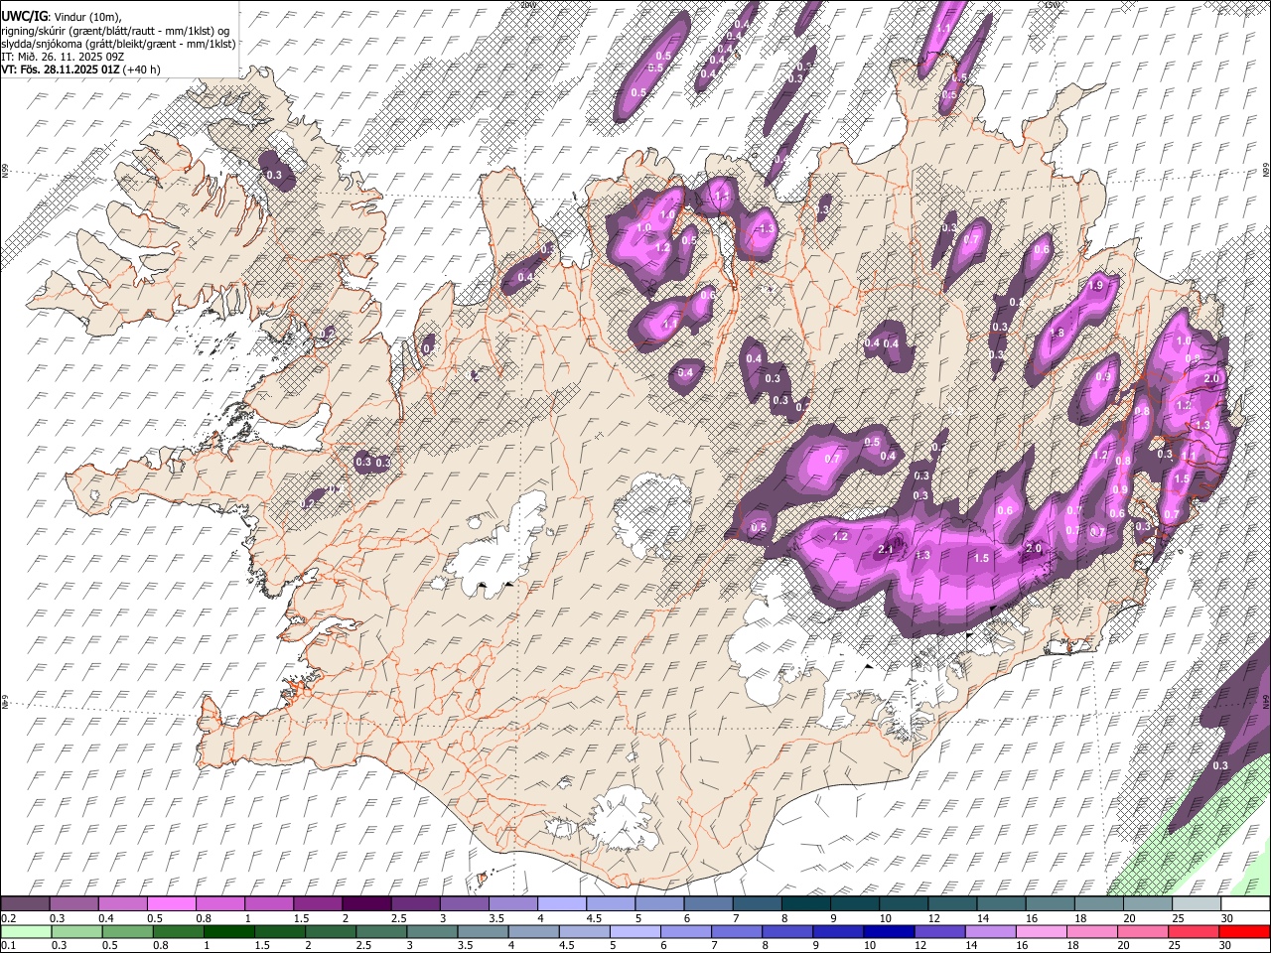Click the snow legend swatch labeled 0.2
Image resolution: width=1271 pixels, height=953 pixels.
25,903
